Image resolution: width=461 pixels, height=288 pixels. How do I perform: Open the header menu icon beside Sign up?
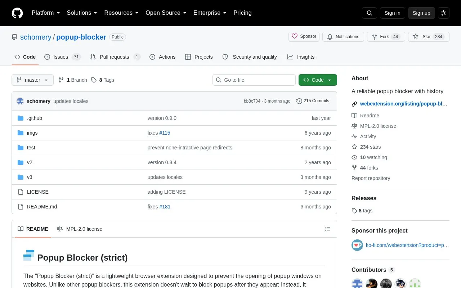(x=444, y=13)
